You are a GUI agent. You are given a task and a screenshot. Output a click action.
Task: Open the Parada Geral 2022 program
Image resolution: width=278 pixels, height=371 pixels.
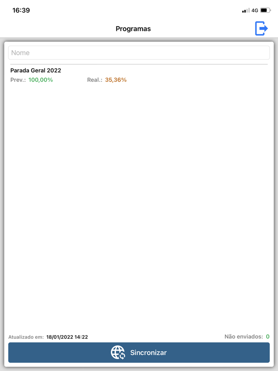(x=139, y=75)
